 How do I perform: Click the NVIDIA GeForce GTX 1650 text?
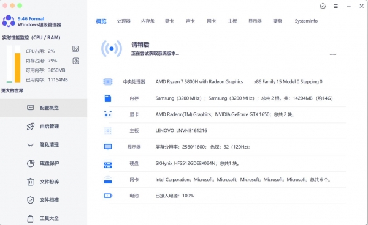pos(242,114)
